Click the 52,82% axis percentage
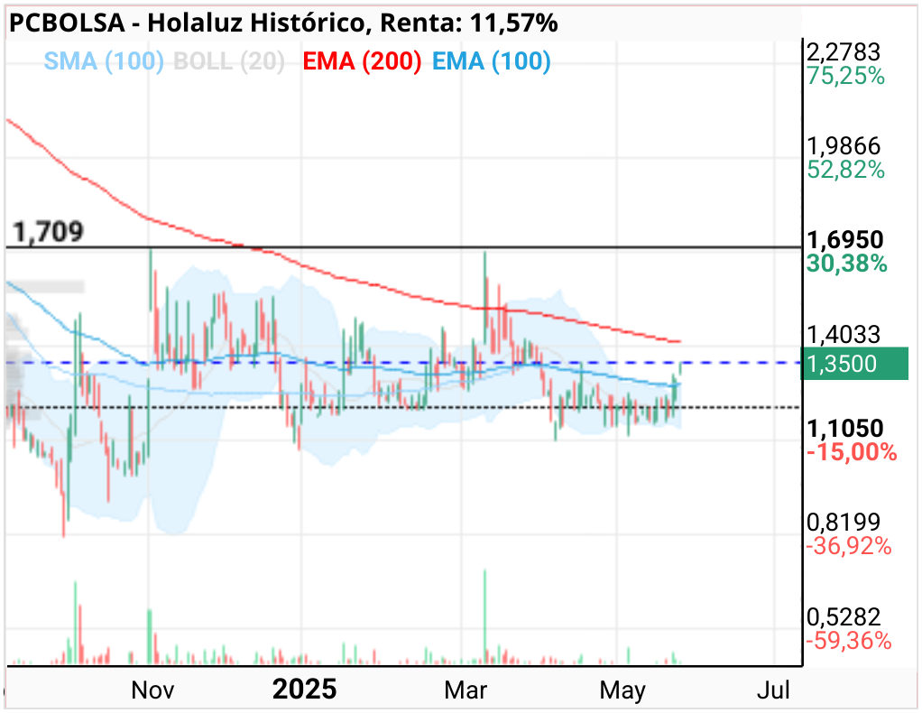The image size is (922, 713). coord(845,170)
